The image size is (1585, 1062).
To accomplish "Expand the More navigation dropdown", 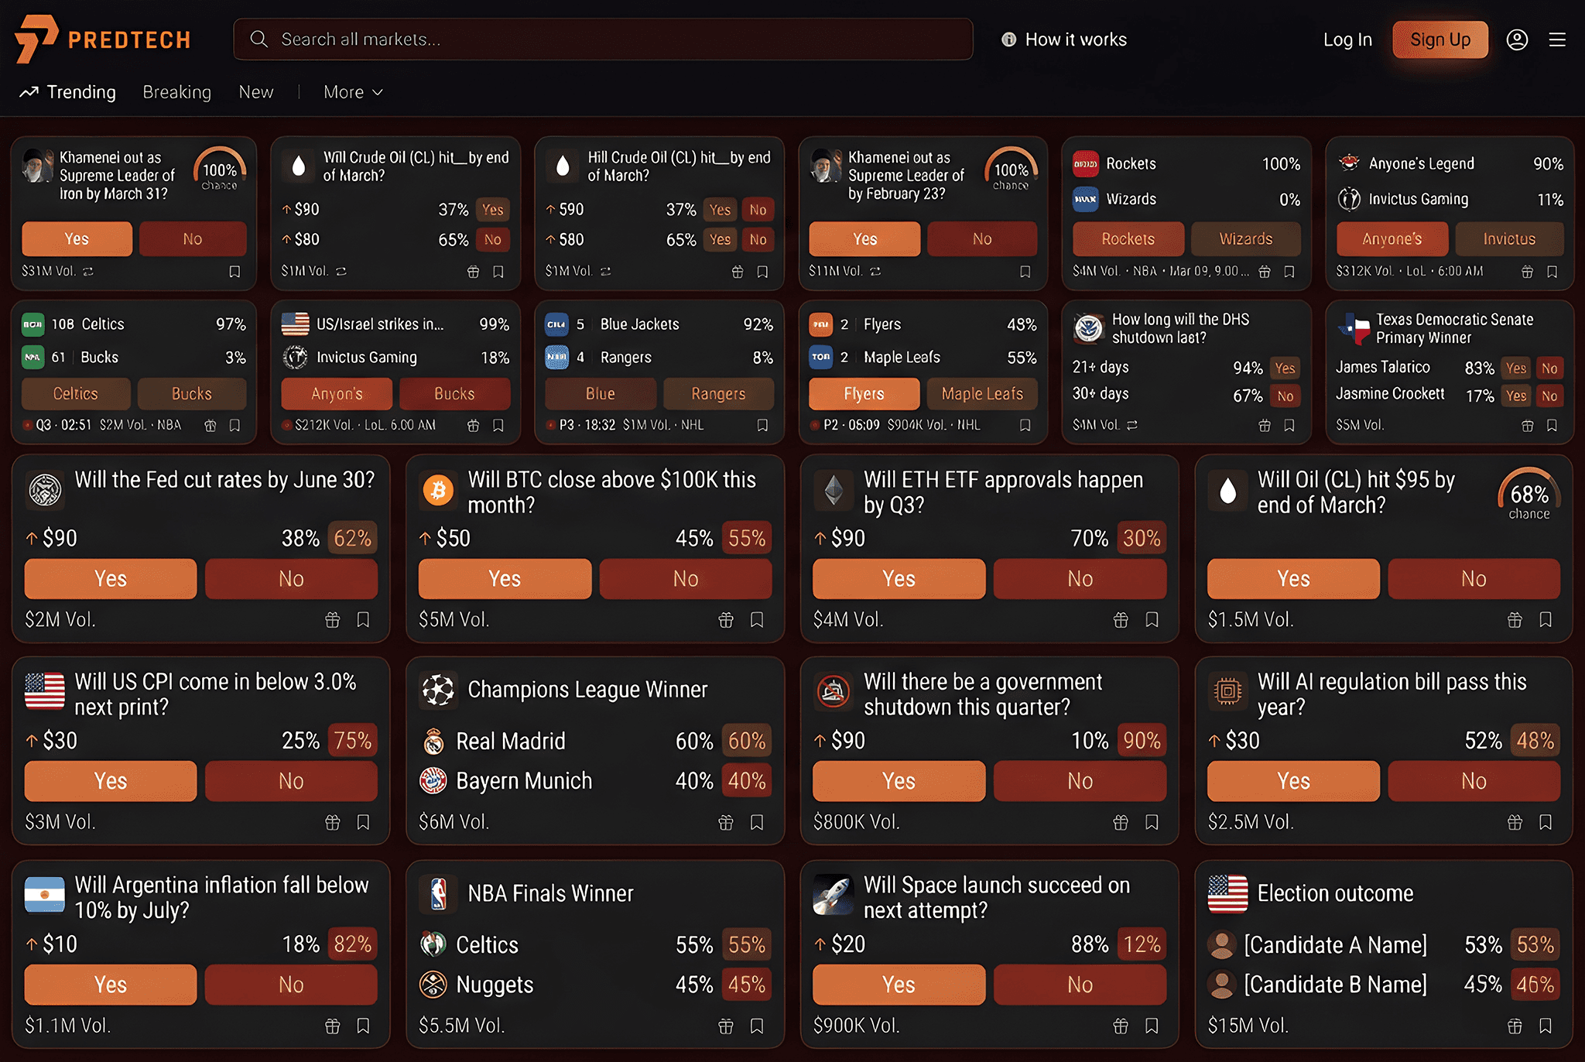I will (x=352, y=92).
